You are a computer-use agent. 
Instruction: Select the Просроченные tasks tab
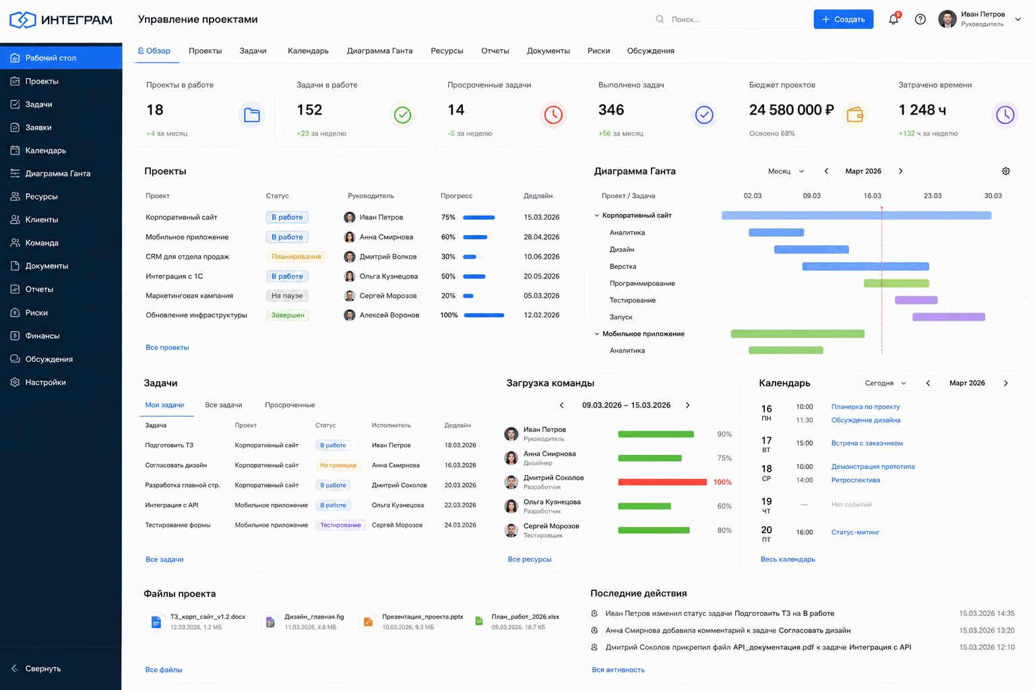pos(290,405)
